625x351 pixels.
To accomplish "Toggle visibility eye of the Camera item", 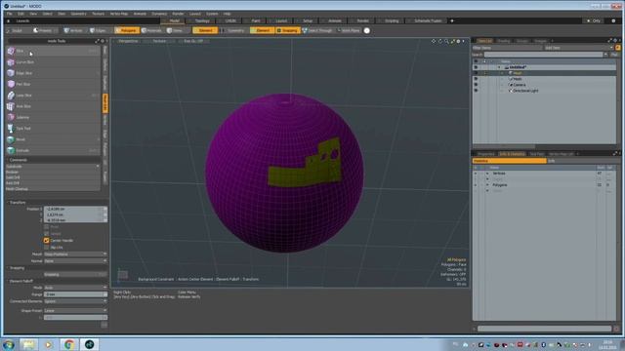I will coord(476,85).
